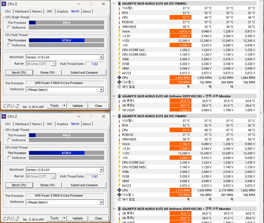Image resolution: width=264 pixels, height=223 pixels.
Task: Enable the Reference checkbox under CPU Multi Thread
Action: tap(9, 45)
